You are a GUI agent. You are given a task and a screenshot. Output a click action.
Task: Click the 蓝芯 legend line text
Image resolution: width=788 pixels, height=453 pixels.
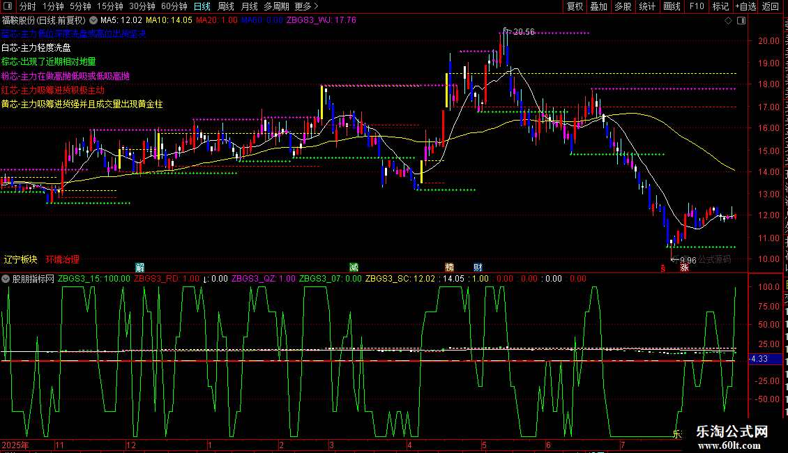click(x=73, y=33)
